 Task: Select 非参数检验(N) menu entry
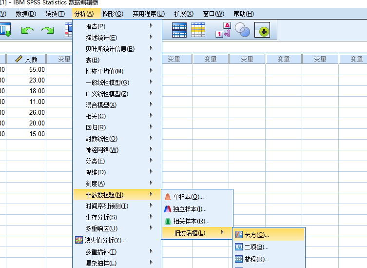coord(117,195)
